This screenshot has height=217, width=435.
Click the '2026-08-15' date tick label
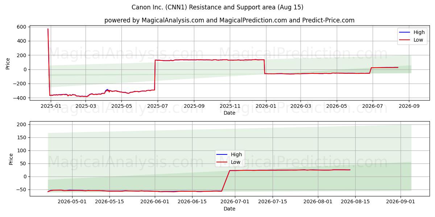click(355, 202)
